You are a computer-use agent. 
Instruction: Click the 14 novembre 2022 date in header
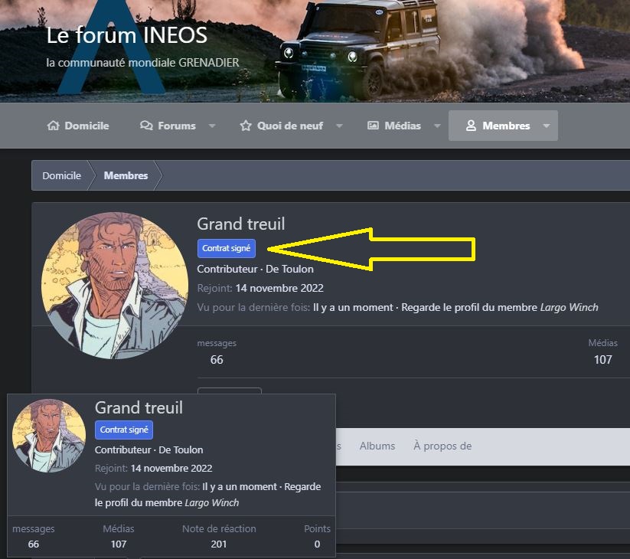(x=279, y=288)
